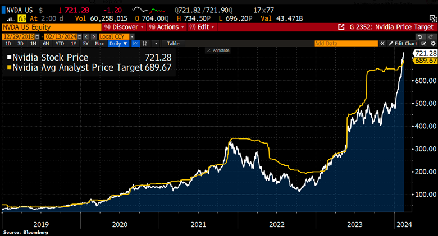Shift date range backward with left arrow
Screen dimensions: 438x236
[x=86, y=37]
